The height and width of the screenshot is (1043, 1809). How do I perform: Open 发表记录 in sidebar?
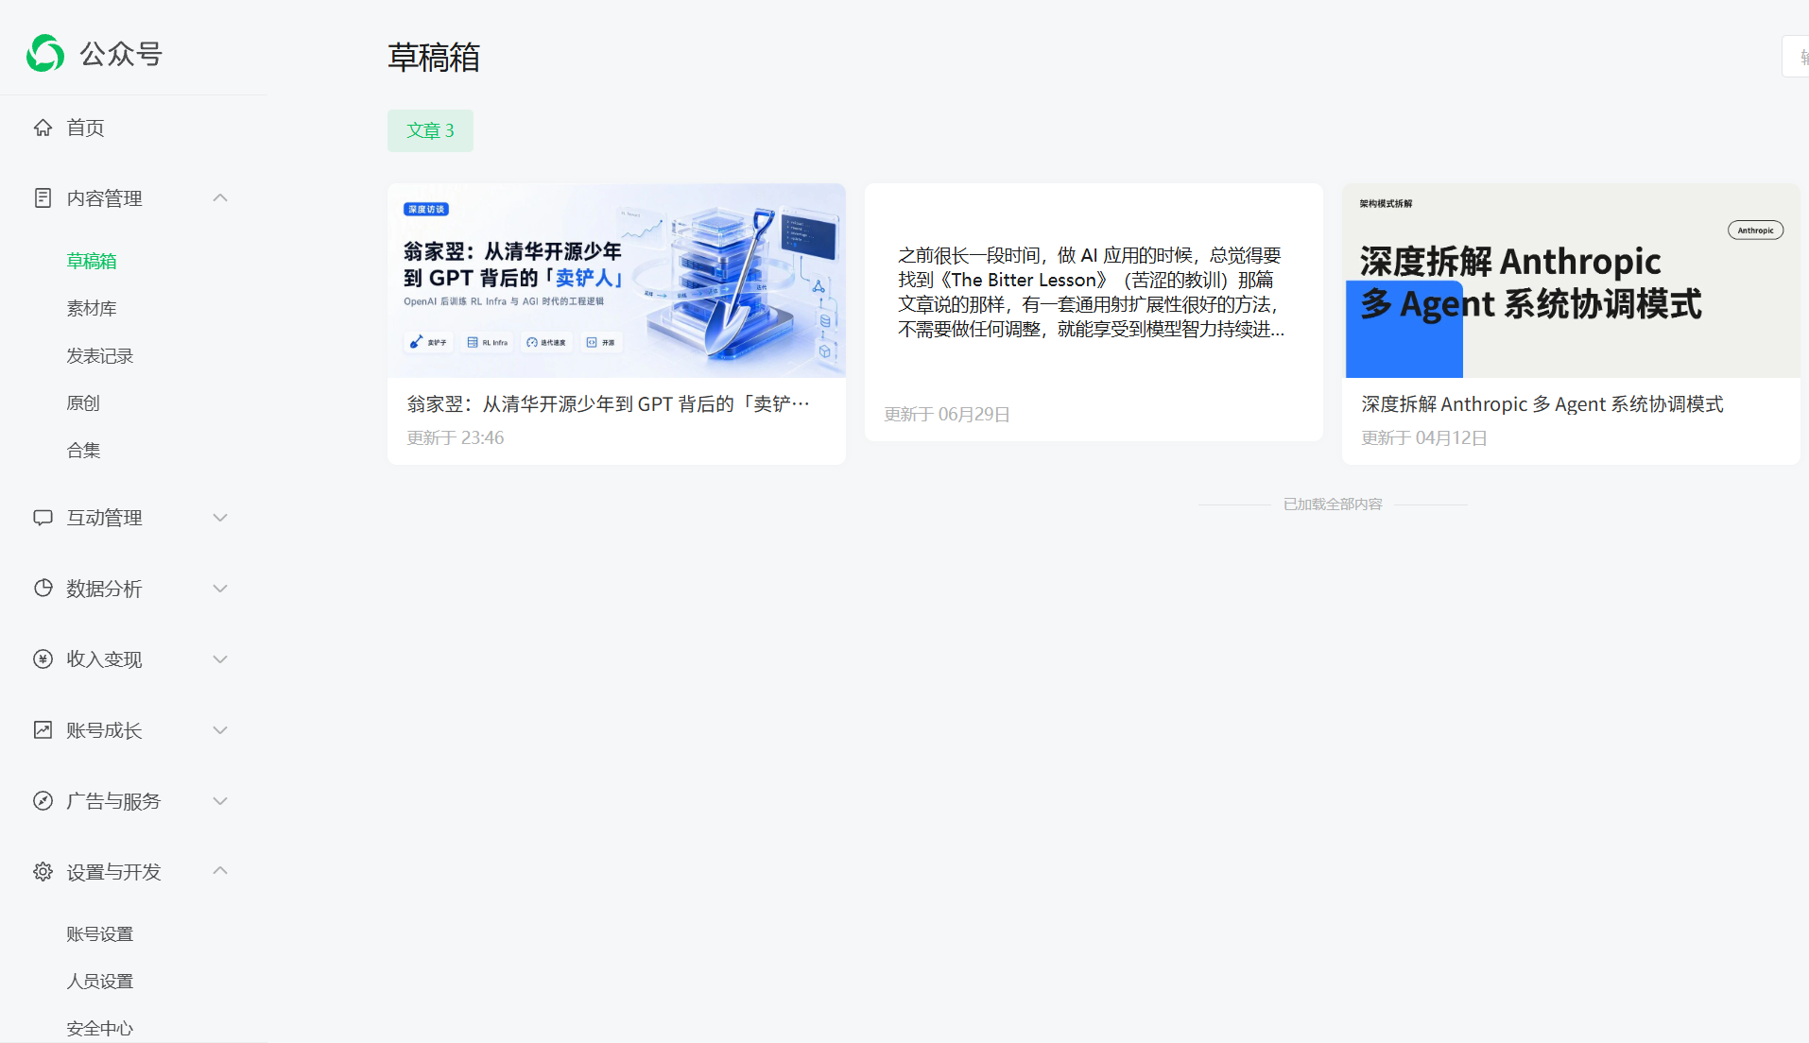[x=100, y=355]
